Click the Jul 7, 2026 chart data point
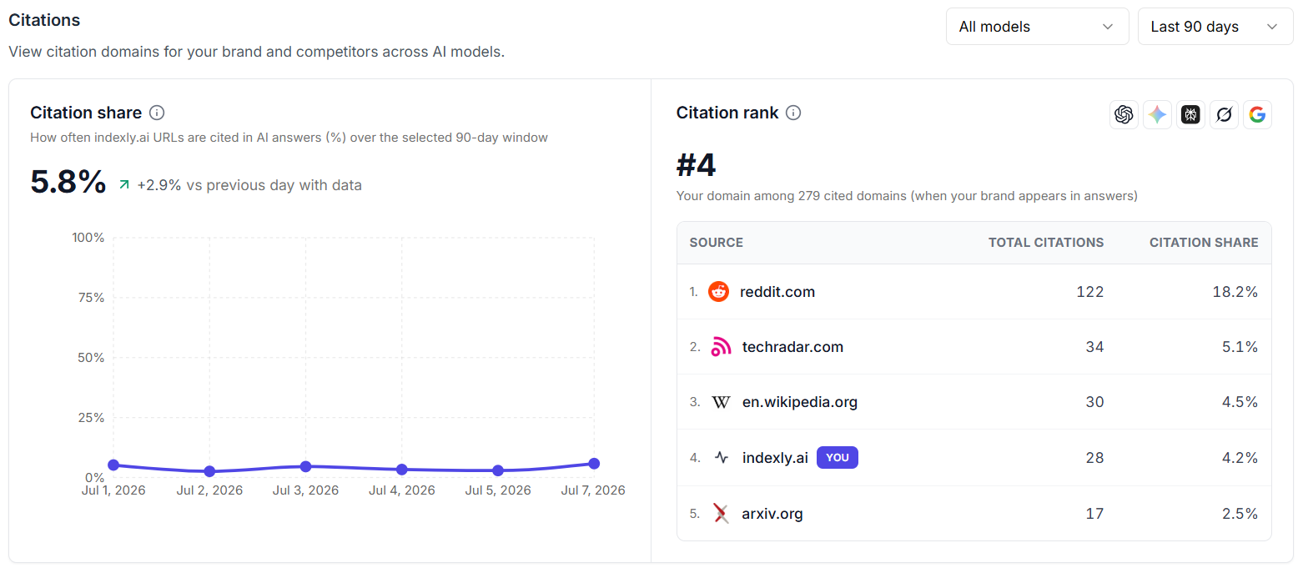The width and height of the screenshot is (1303, 573). pos(594,464)
